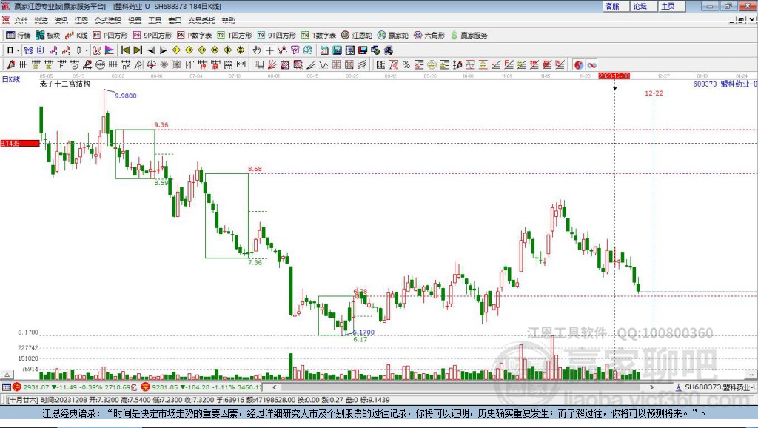Select the percent % tool
Image resolution: width=758 pixels, height=428 pixels.
point(406,65)
